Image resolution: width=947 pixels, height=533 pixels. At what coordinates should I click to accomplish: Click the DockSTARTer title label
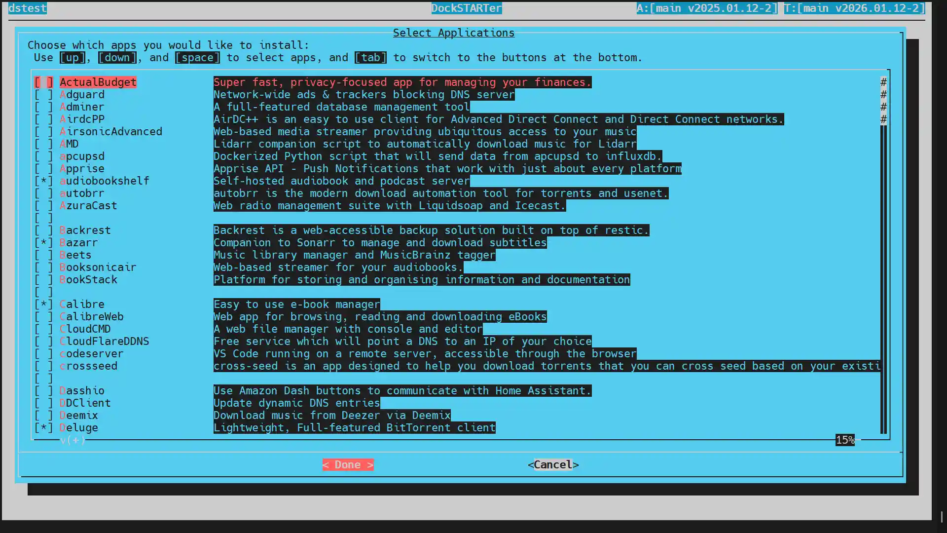point(466,8)
